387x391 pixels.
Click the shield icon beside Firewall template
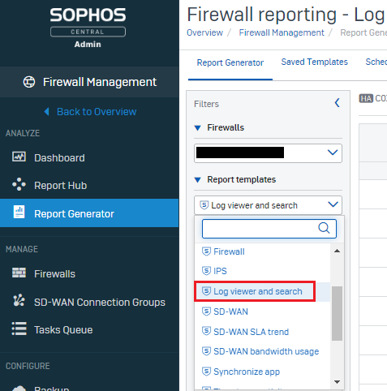click(206, 251)
